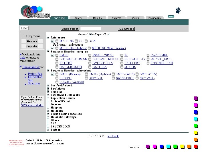The height and width of the screenshot is (155, 206).
Task: Expand the System section
Action: [x=48, y=129]
